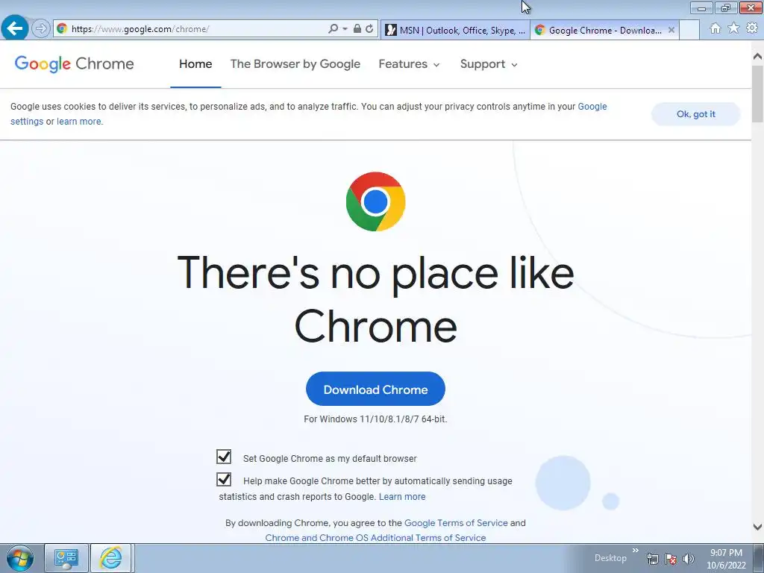Click the Server Manager taskbar icon
This screenshot has height=573, width=764.
point(66,558)
